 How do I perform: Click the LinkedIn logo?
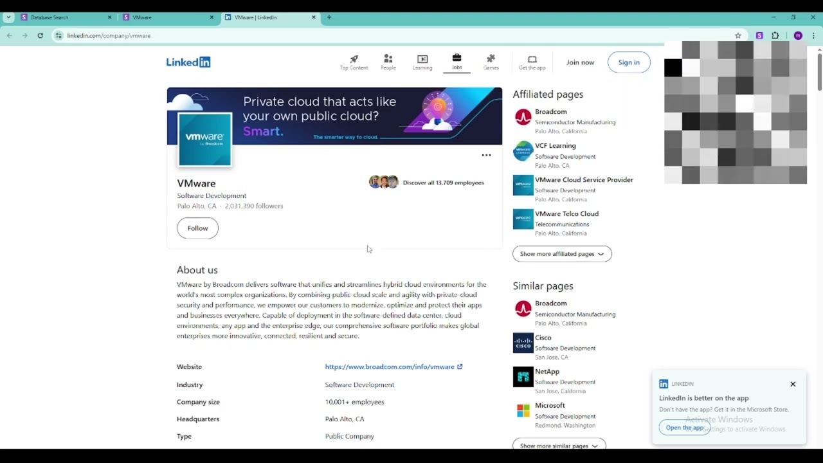tap(188, 62)
